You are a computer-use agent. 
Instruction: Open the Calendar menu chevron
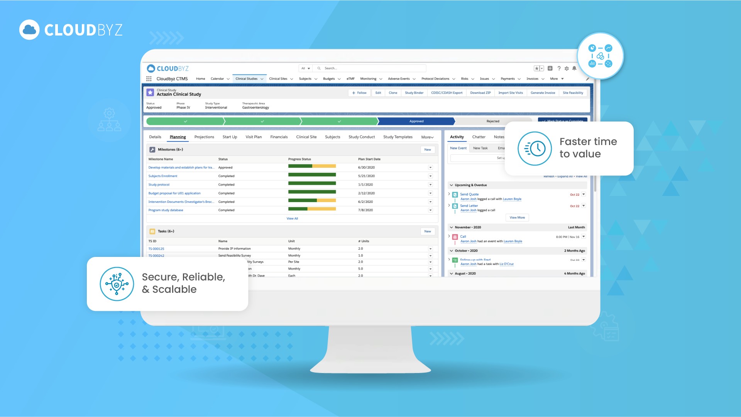[228, 79]
